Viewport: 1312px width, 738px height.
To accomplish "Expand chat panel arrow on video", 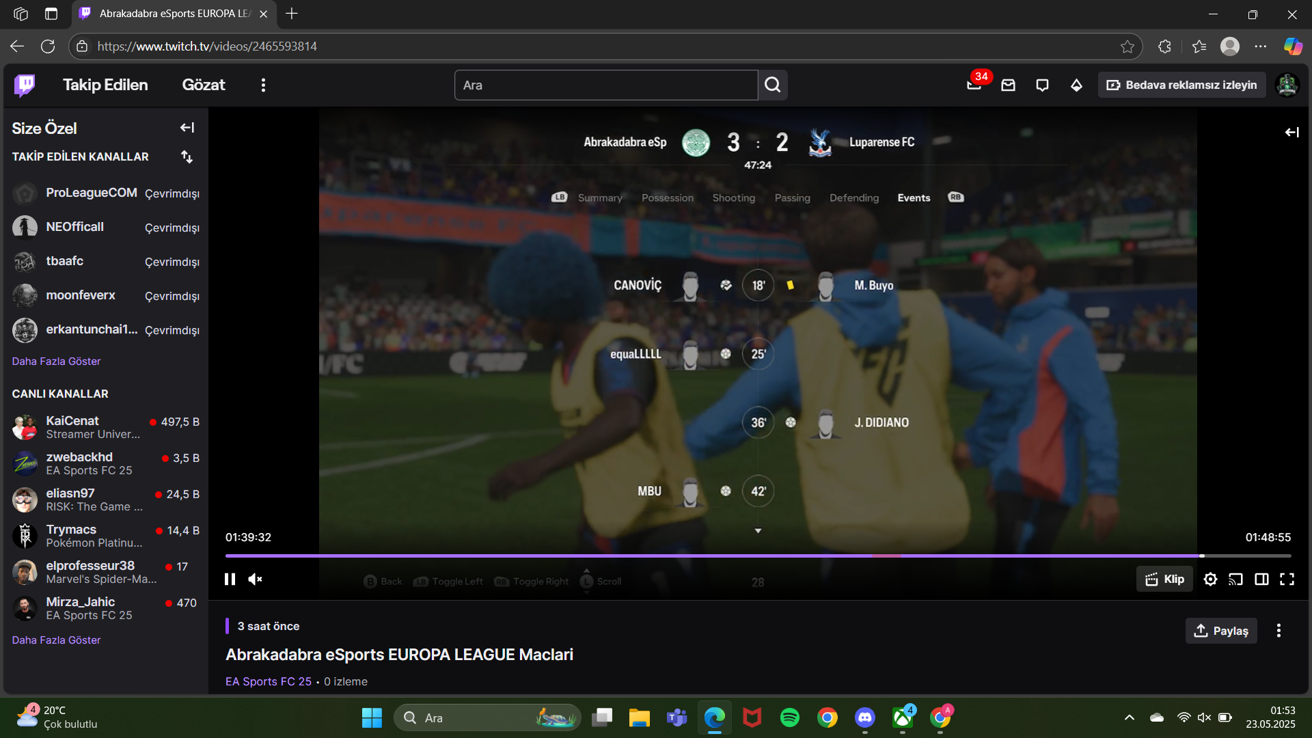I will click(1291, 132).
